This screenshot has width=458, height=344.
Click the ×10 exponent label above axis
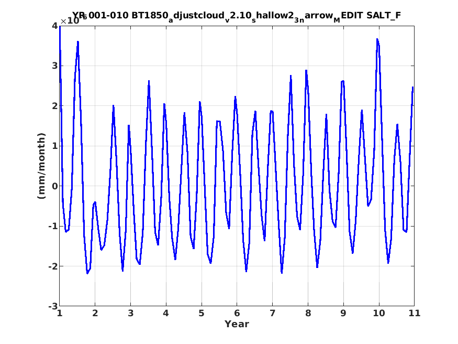click(x=73, y=20)
